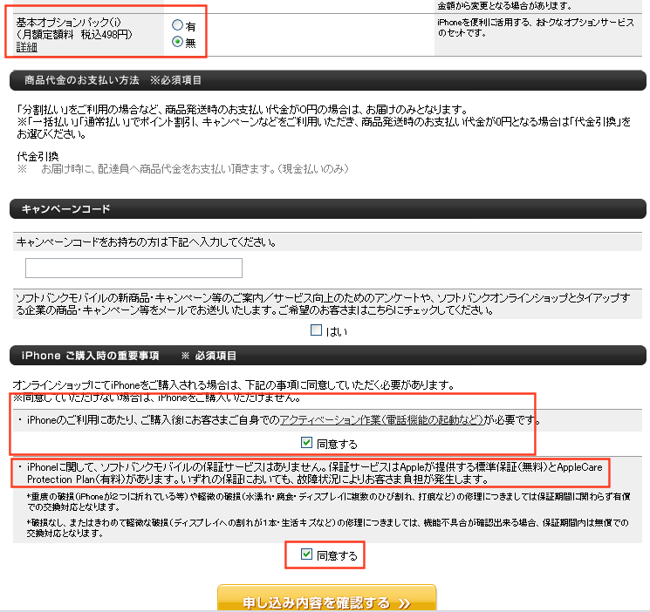
Task: Select the 無 radio button for 基本オプションパック
Action: 178,41
